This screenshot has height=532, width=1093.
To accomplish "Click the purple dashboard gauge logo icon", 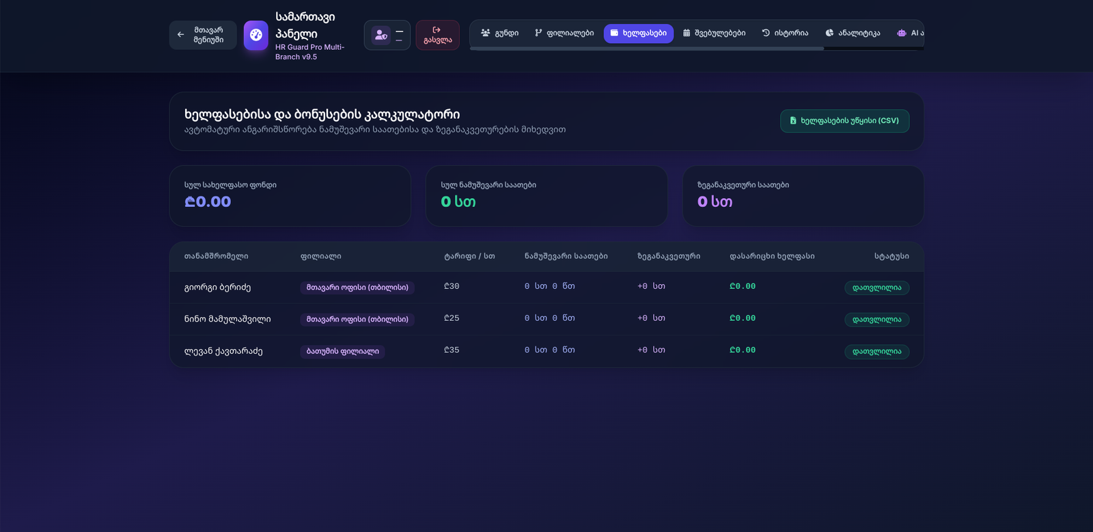I will (256, 35).
